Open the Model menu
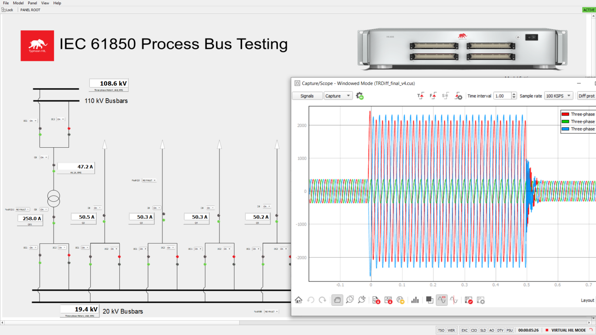Screen dimensions: 596x335 point(18,3)
